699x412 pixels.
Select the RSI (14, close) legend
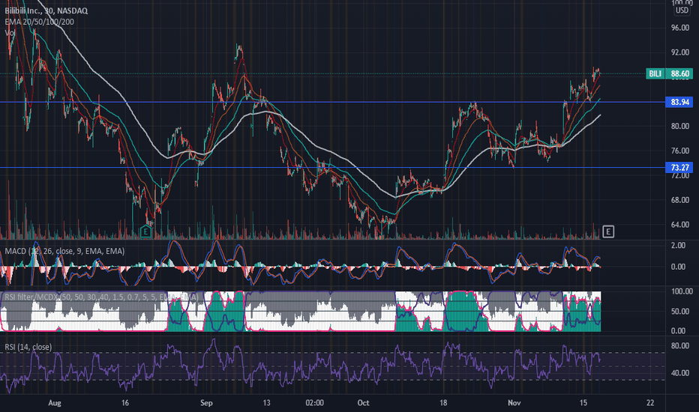(28, 347)
